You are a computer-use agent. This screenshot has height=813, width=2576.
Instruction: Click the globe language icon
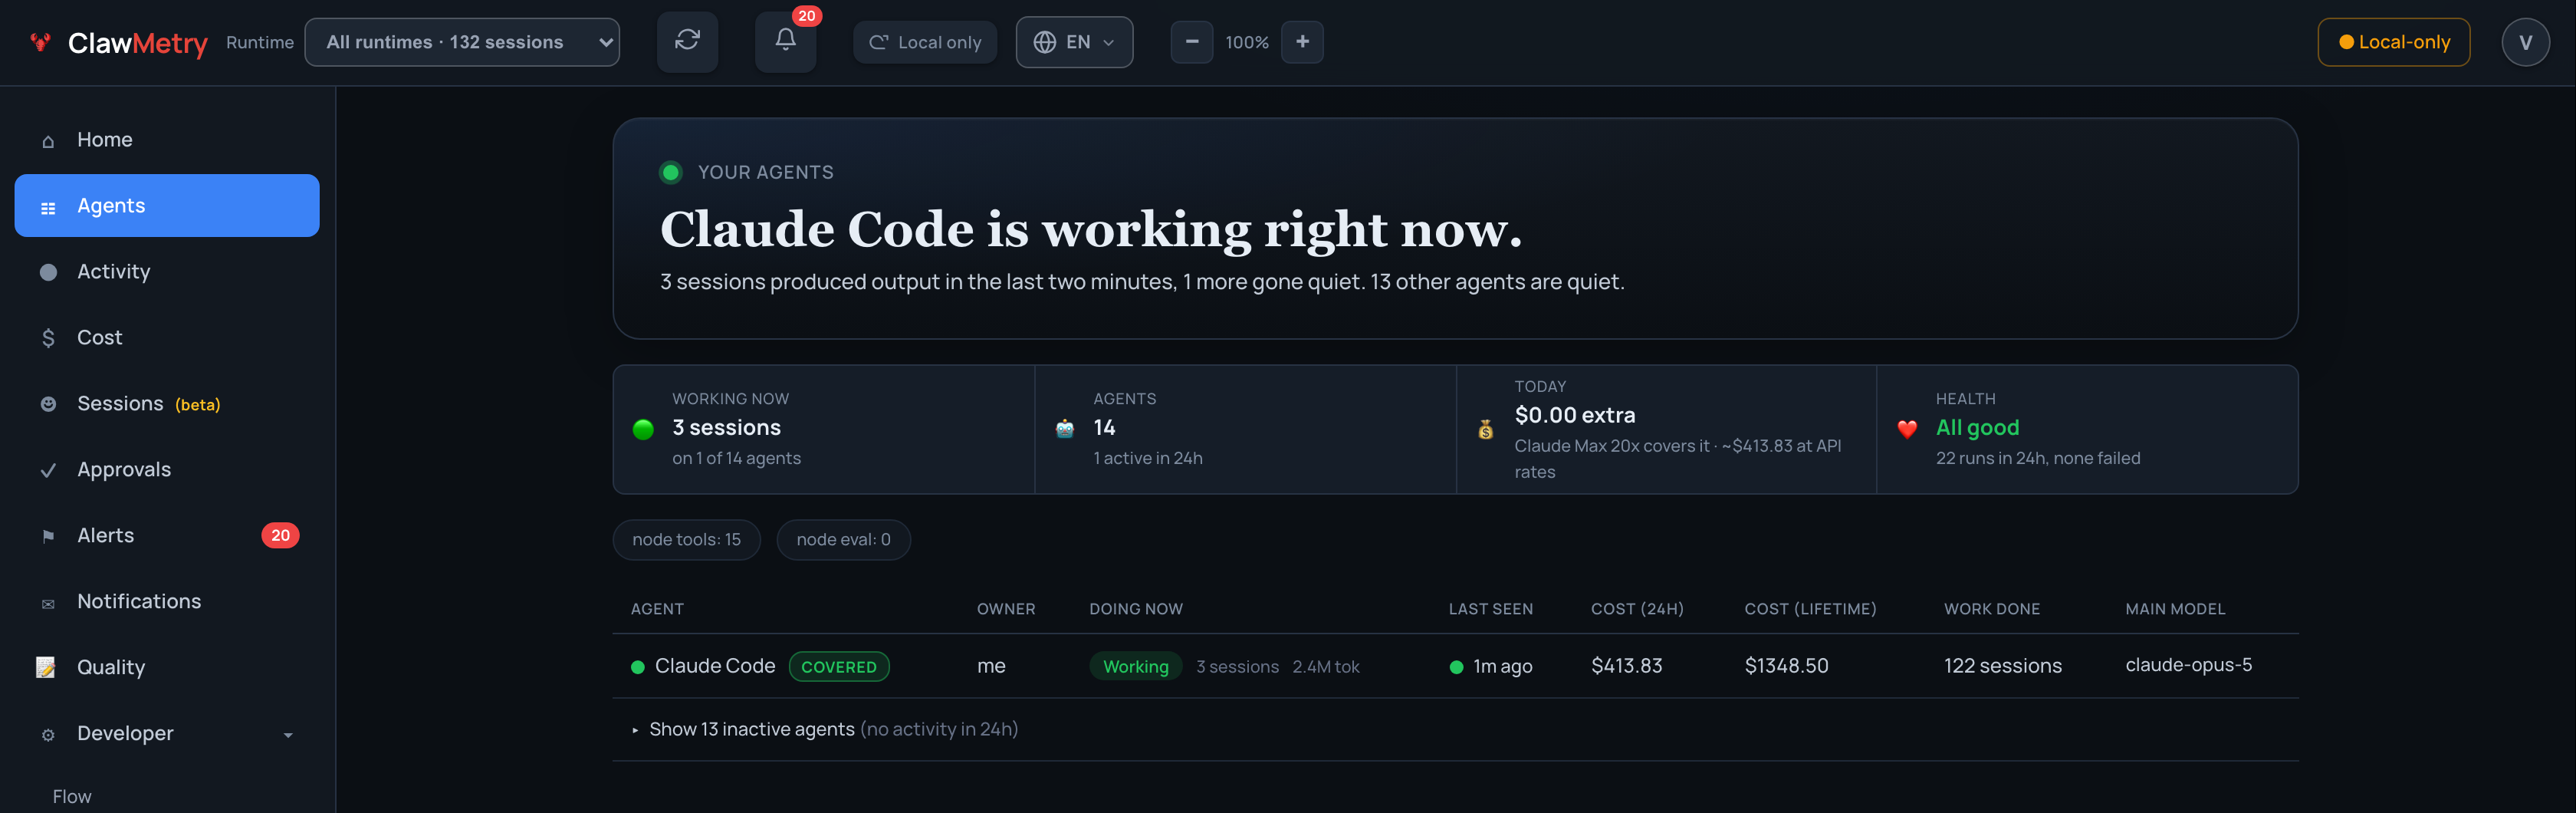tap(1045, 42)
